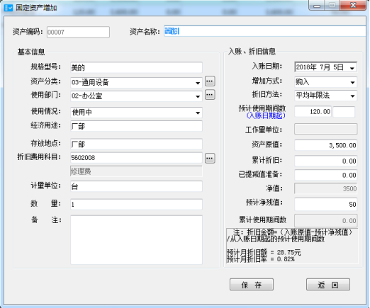Viewport: 370px width, 308px height.
Task: Expand the 资产分类 dropdown
Action: [x=198, y=83]
